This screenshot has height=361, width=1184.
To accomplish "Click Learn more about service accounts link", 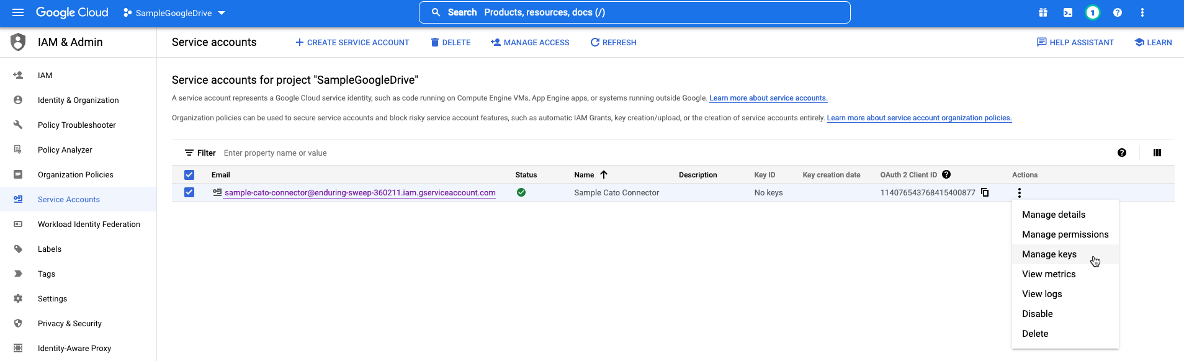I will pos(768,98).
